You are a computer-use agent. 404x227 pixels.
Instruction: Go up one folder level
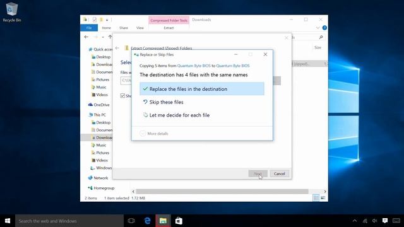pos(110,37)
